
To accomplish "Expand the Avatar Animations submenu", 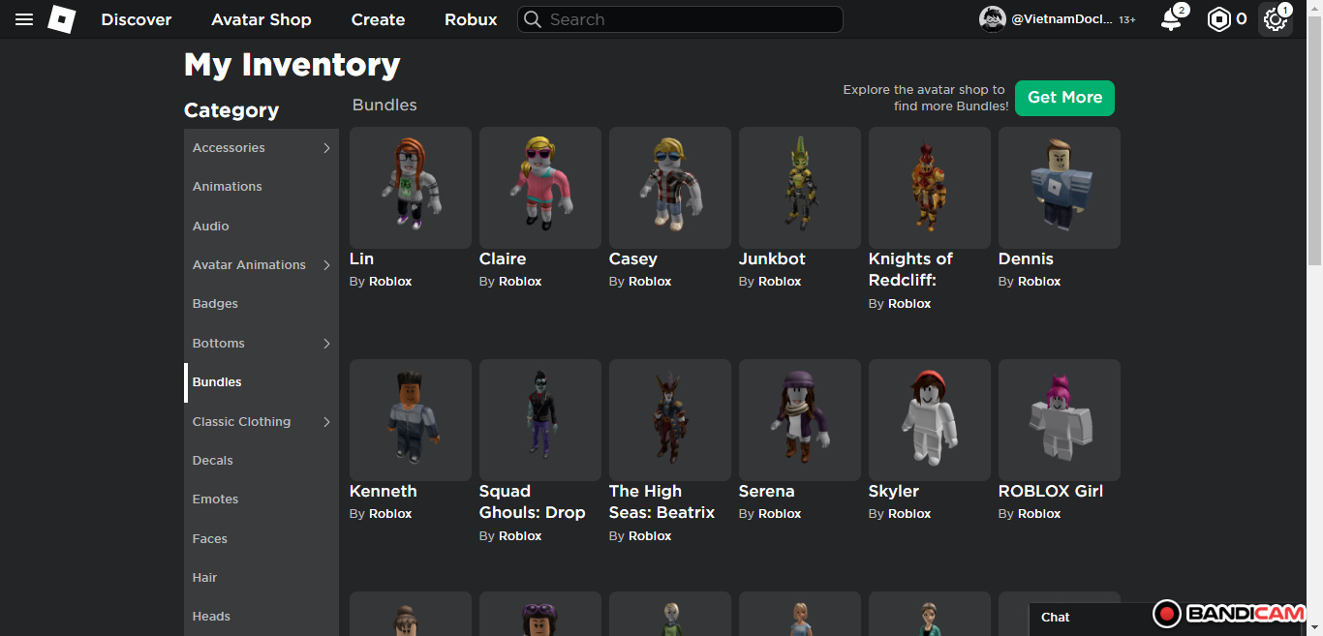I will tap(326, 265).
